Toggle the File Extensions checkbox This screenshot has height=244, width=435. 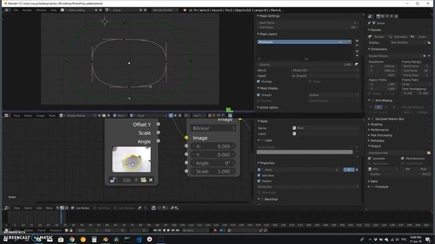pos(402,159)
